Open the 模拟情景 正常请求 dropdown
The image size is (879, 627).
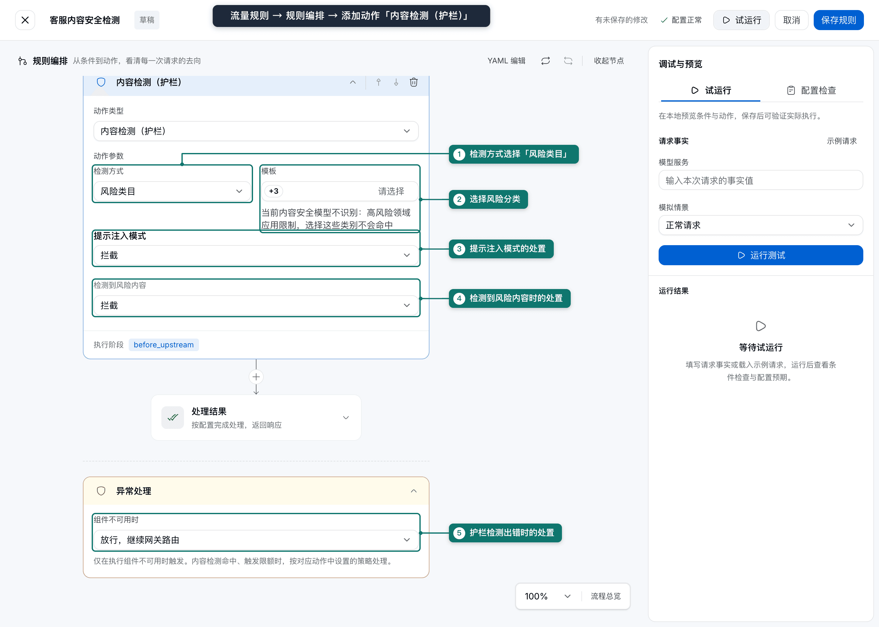[760, 225]
